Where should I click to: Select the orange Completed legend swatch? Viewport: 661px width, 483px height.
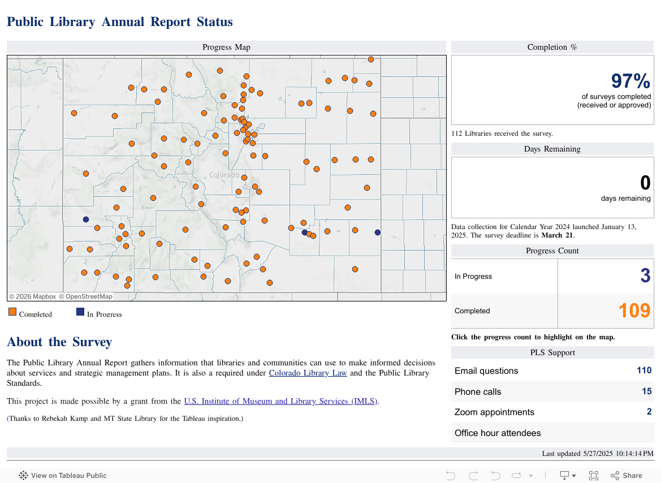[x=12, y=312]
